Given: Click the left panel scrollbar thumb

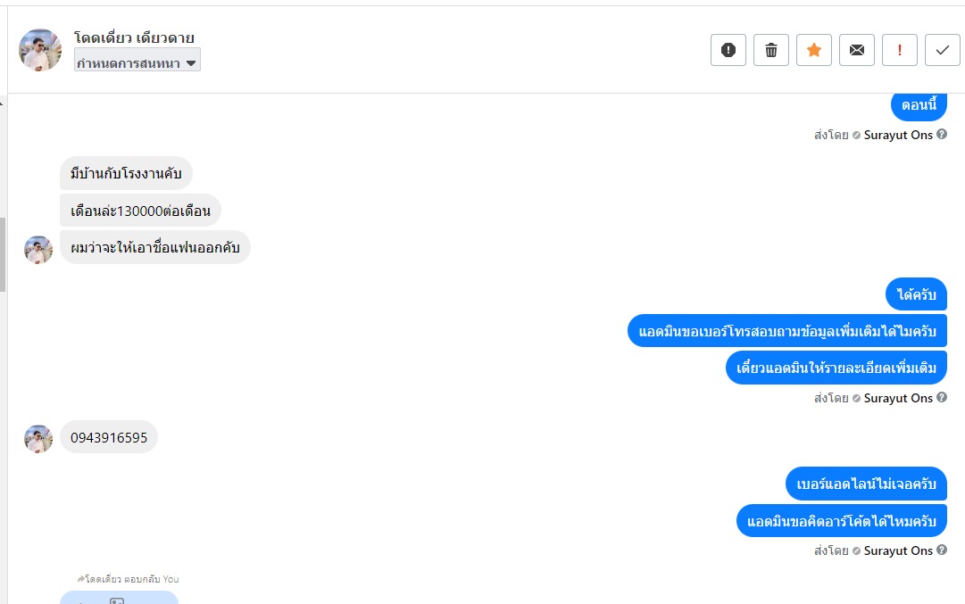Looking at the screenshot, I should (3, 254).
